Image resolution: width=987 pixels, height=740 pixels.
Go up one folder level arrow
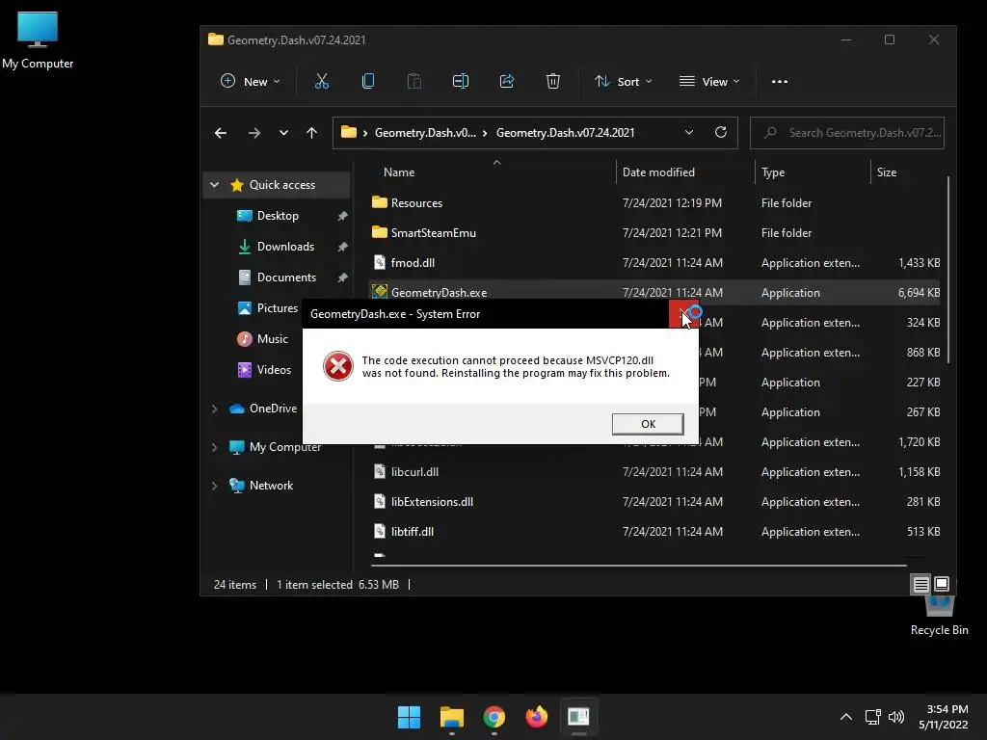tap(311, 133)
